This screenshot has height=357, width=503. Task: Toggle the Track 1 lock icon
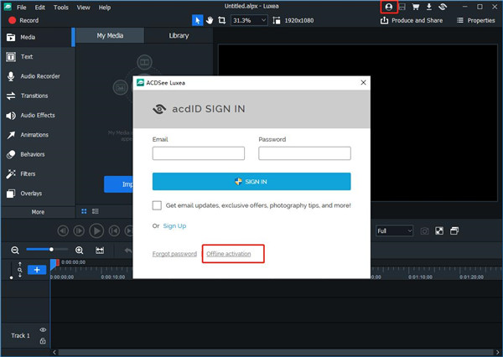[x=43, y=341]
